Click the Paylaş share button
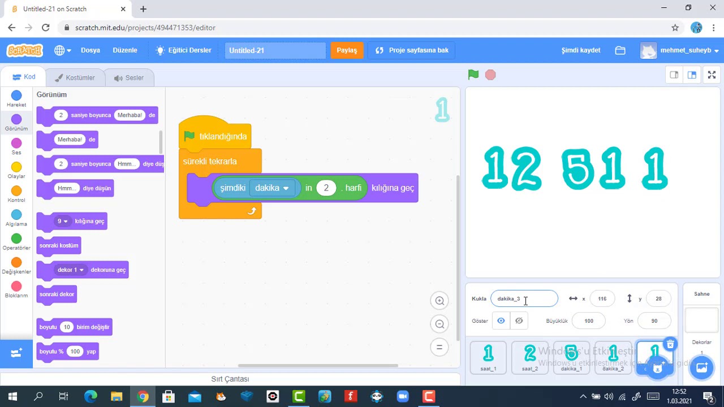This screenshot has width=724, height=407. click(x=347, y=50)
